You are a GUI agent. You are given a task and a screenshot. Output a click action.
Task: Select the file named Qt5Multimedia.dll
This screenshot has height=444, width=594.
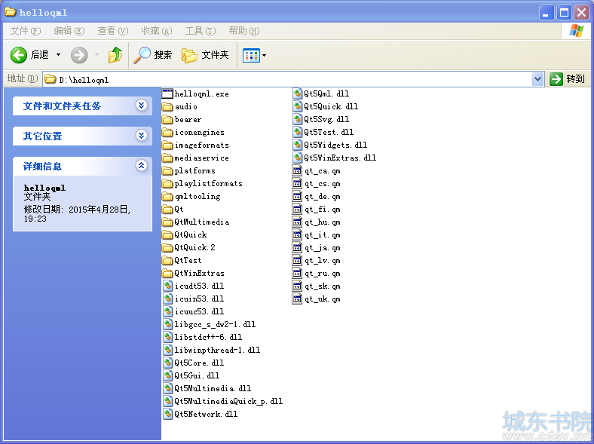[207, 388]
